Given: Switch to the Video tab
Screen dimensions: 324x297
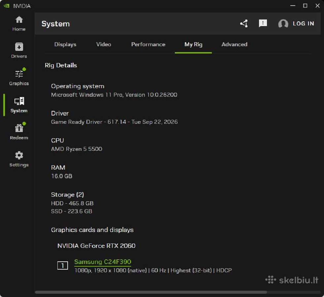Looking at the screenshot, I should pyautogui.click(x=104, y=45).
